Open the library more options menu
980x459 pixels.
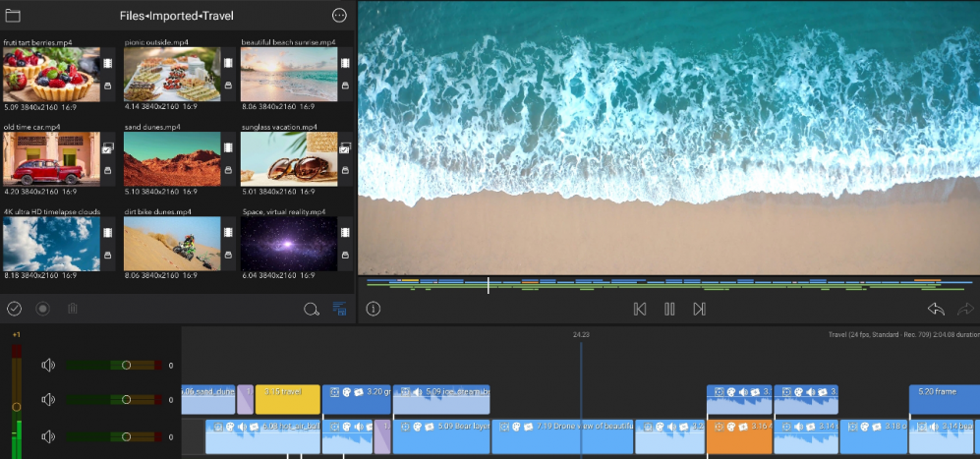(339, 16)
